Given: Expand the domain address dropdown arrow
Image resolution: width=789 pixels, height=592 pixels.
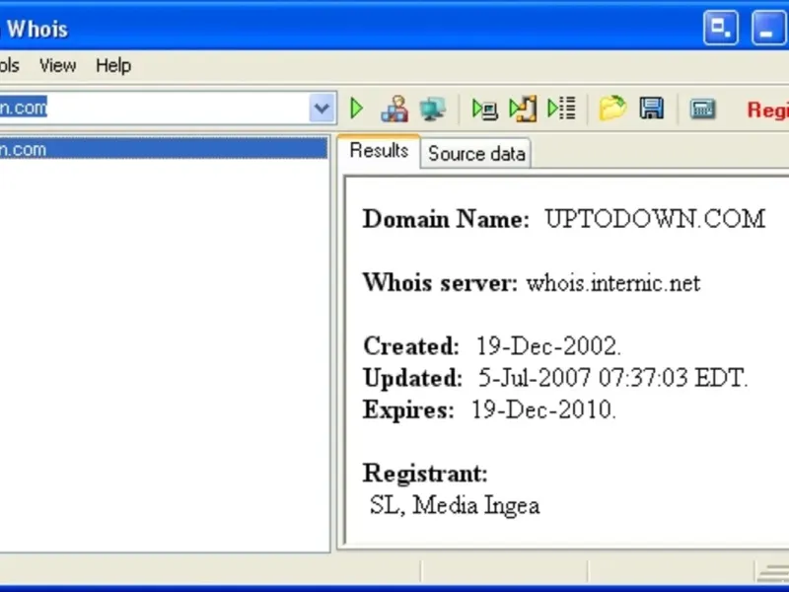Looking at the screenshot, I should point(323,108).
